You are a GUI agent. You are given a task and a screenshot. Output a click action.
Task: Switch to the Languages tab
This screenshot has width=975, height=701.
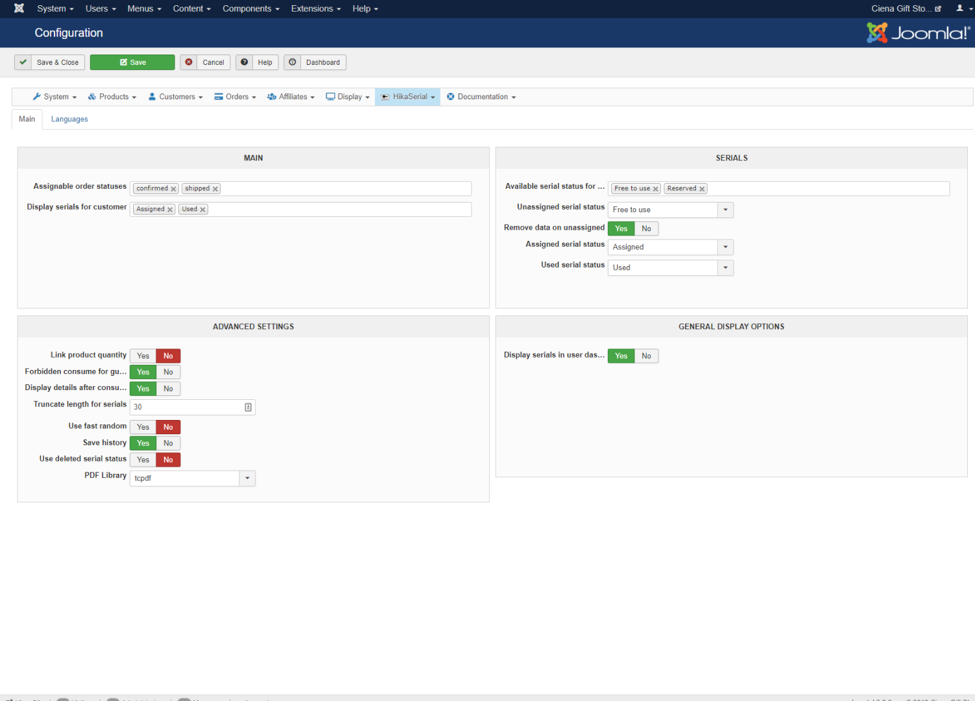pos(69,119)
